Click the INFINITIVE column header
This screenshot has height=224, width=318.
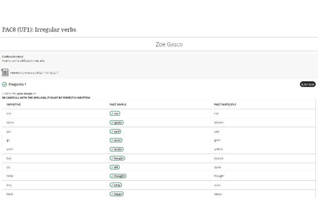(x=14, y=105)
